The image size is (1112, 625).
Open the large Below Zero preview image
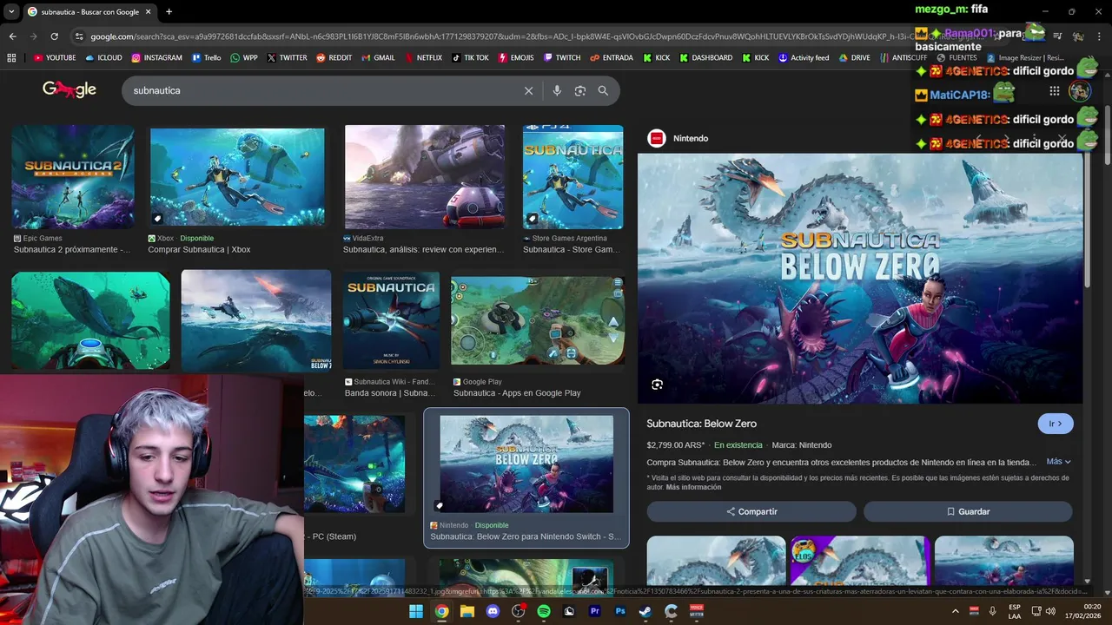point(860,279)
